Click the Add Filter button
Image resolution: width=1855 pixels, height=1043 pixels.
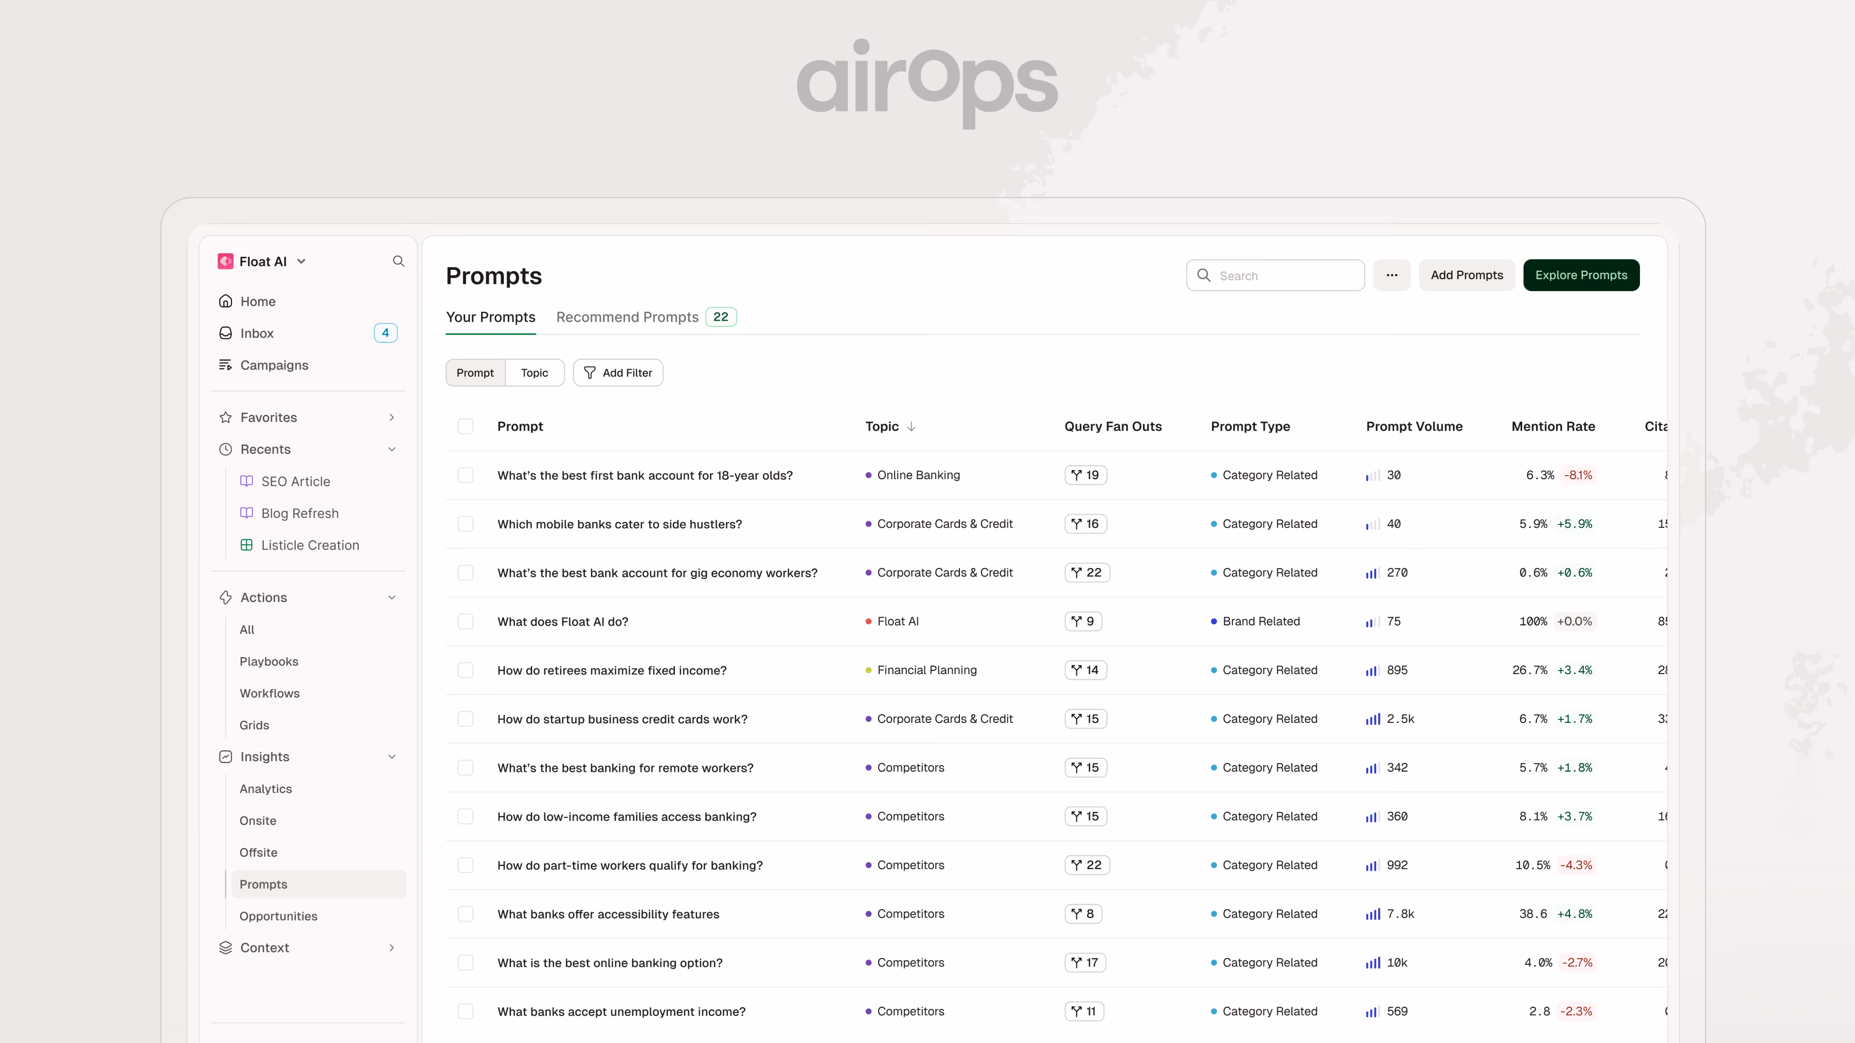click(618, 373)
